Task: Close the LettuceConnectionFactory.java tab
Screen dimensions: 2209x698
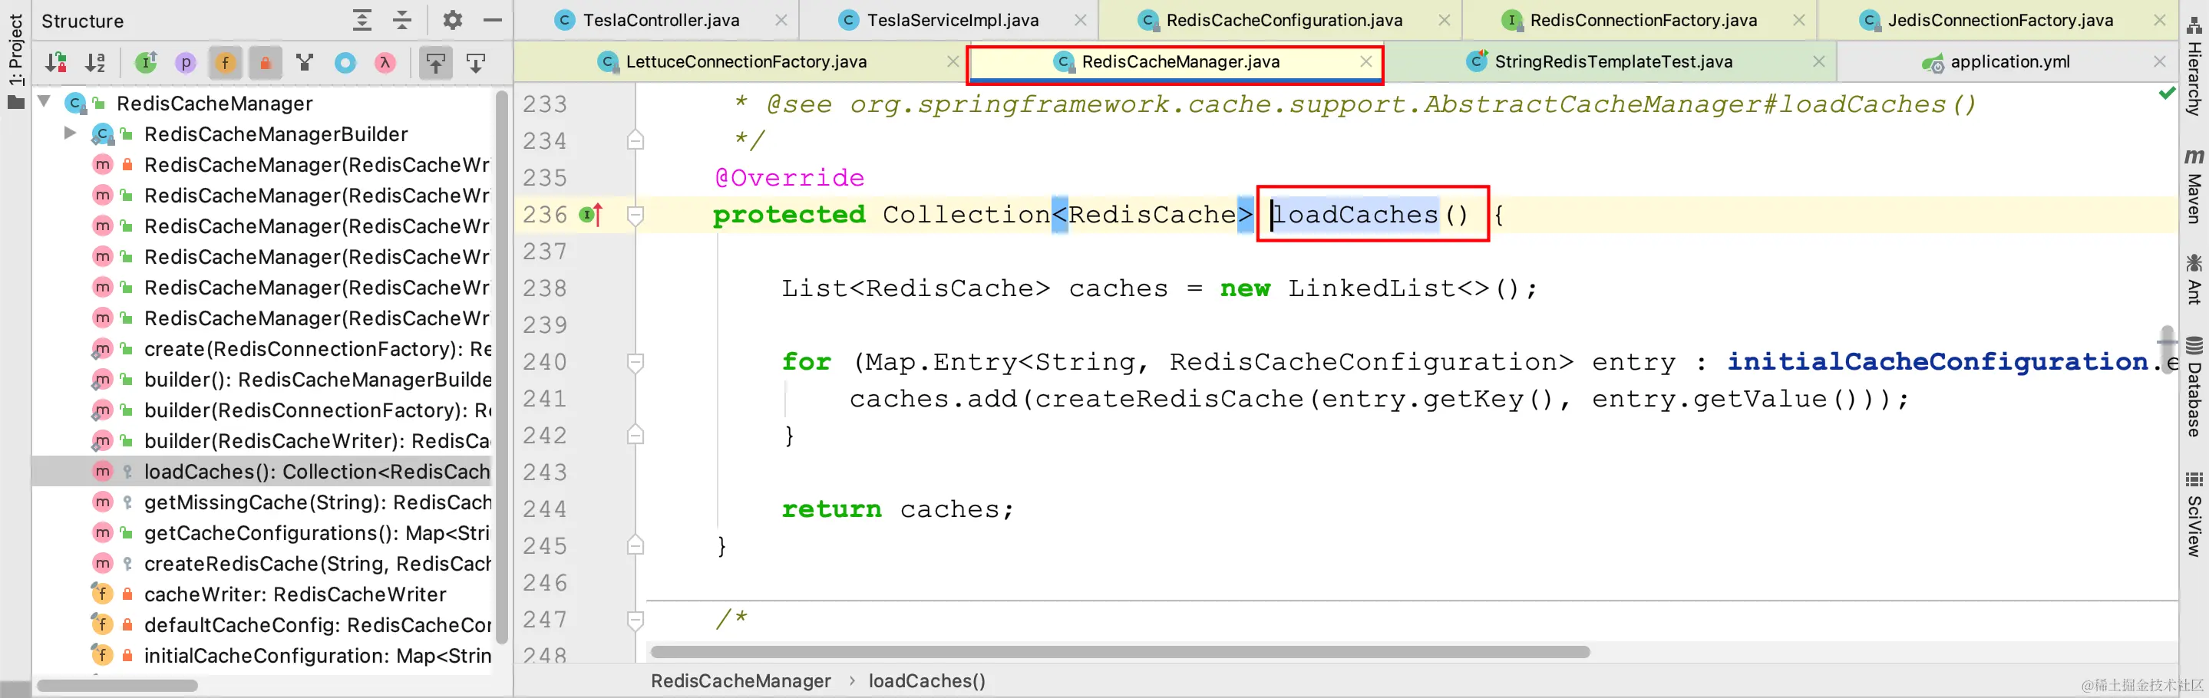Action: [x=952, y=61]
